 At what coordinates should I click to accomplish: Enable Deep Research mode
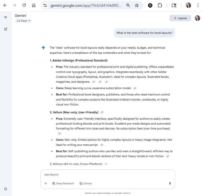tap(63, 183)
